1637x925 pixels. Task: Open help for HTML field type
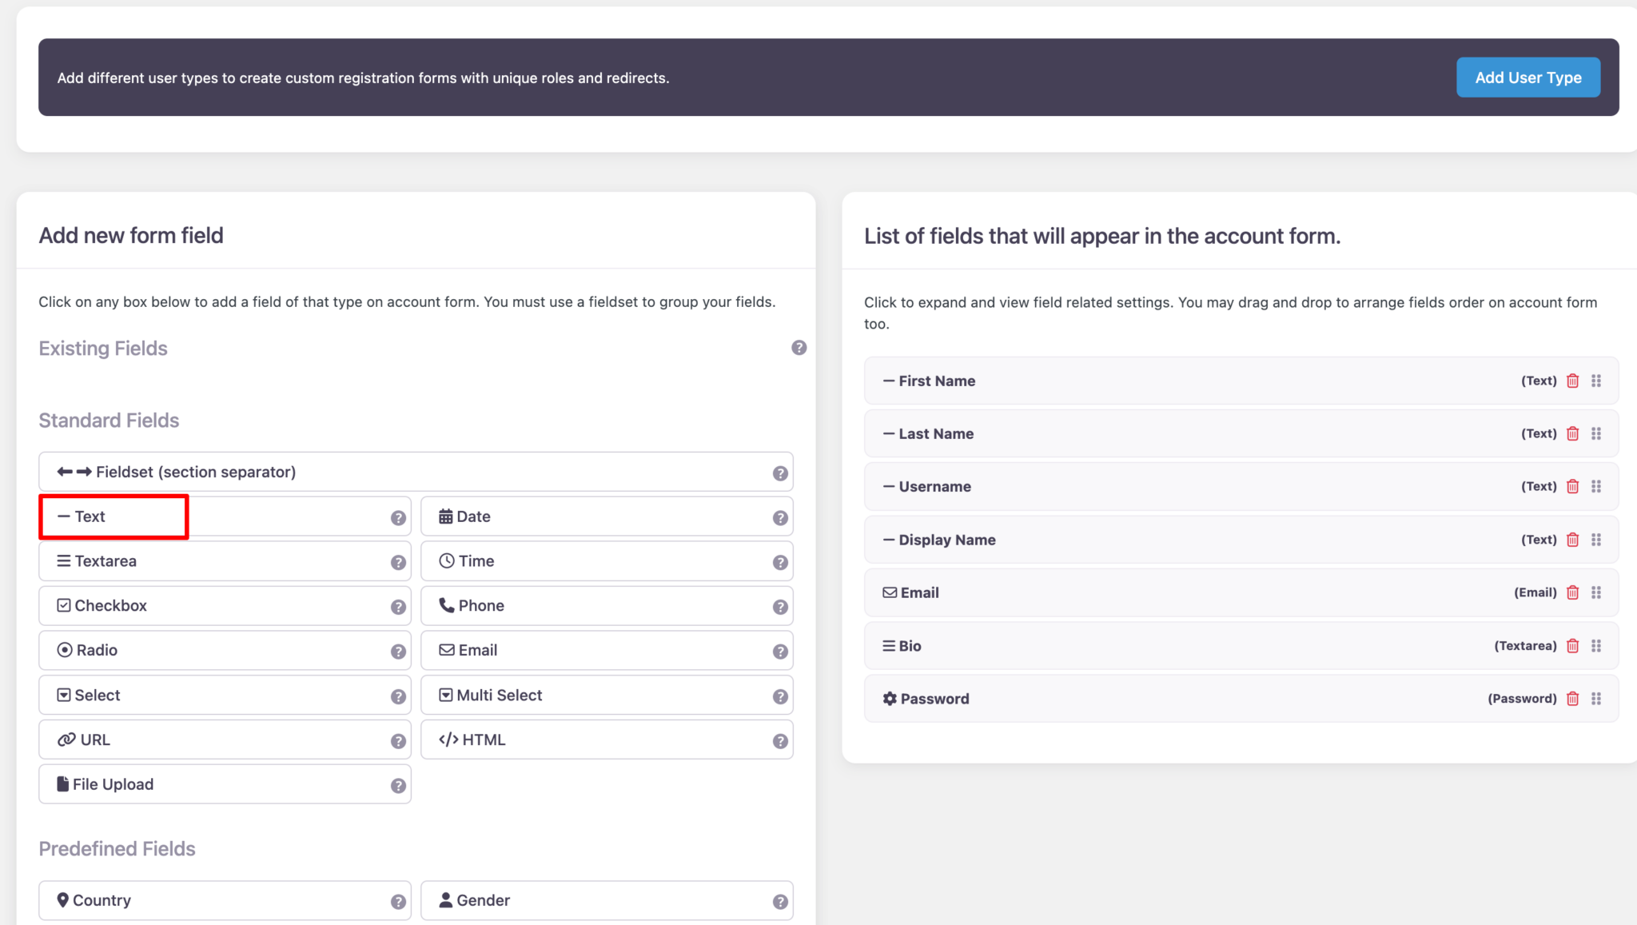click(x=780, y=741)
